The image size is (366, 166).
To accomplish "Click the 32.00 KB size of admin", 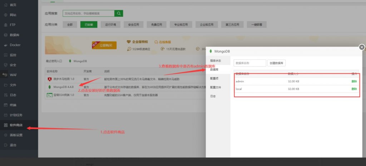I will click(294, 81).
